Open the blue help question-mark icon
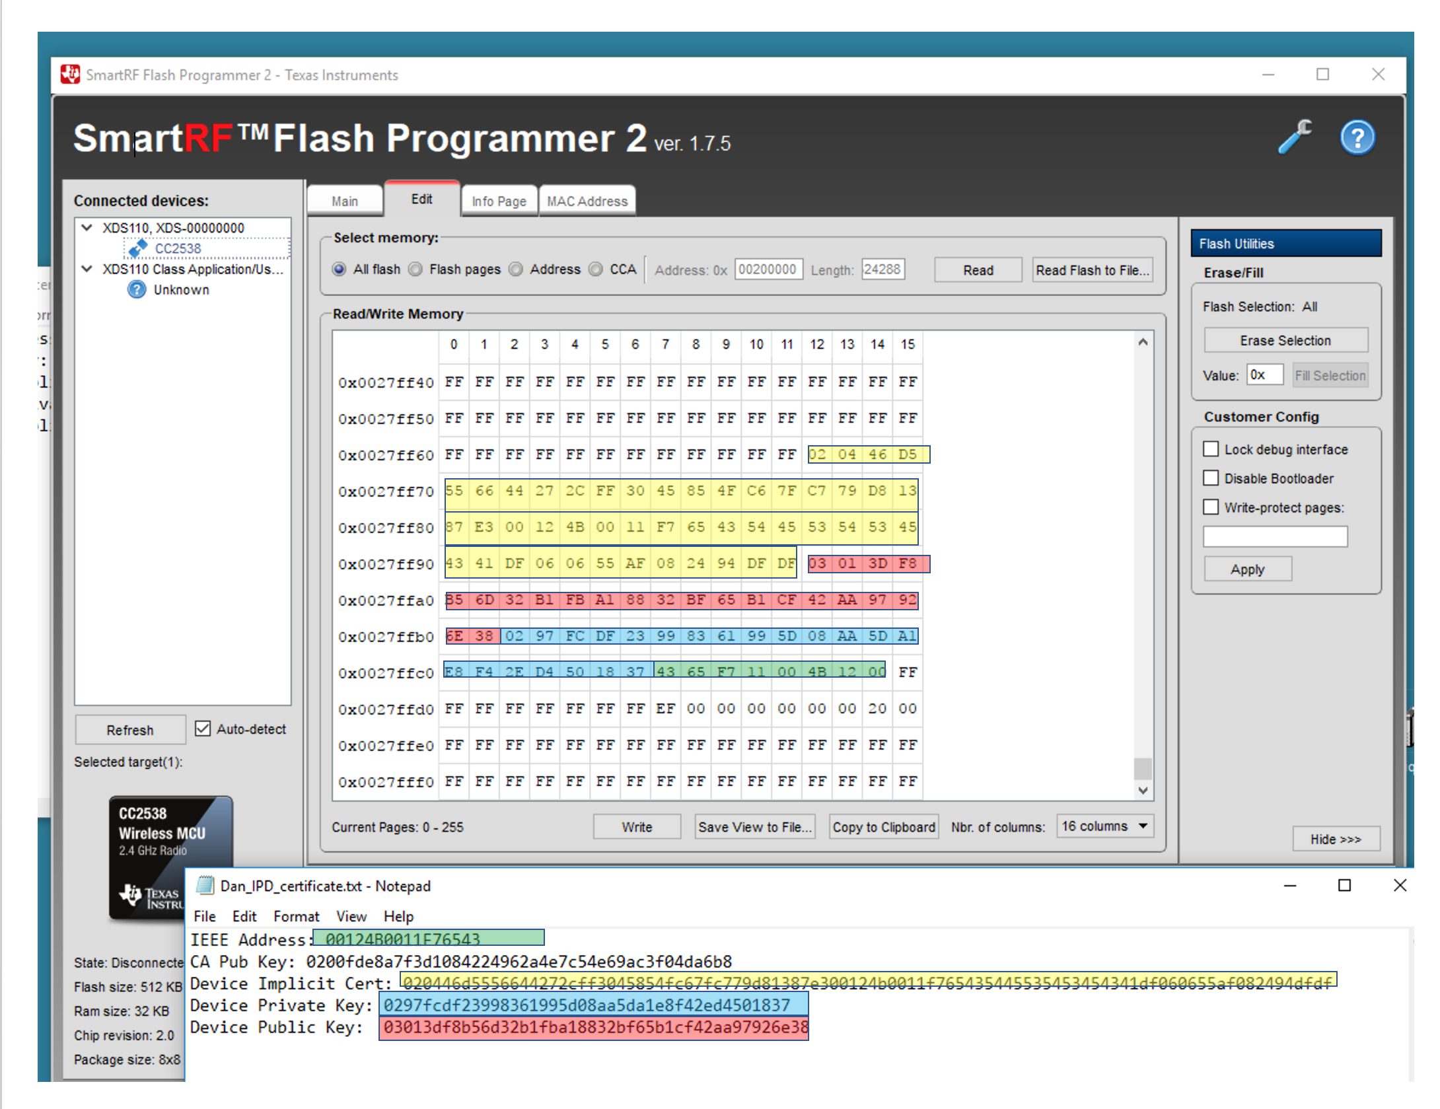Viewport: 1440px width, 1109px height. [x=1357, y=137]
